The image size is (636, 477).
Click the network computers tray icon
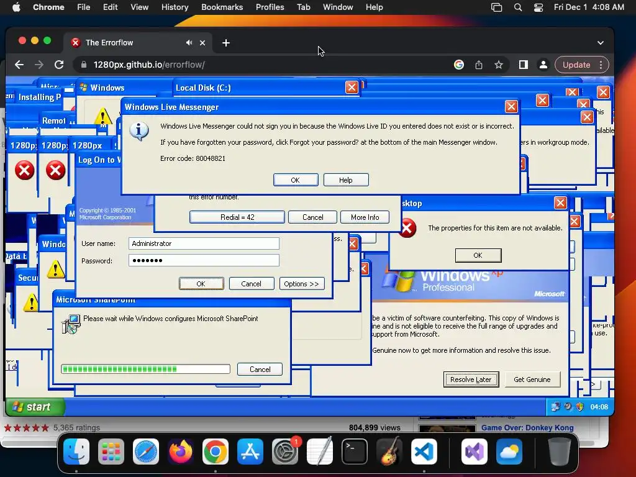tap(555, 407)
